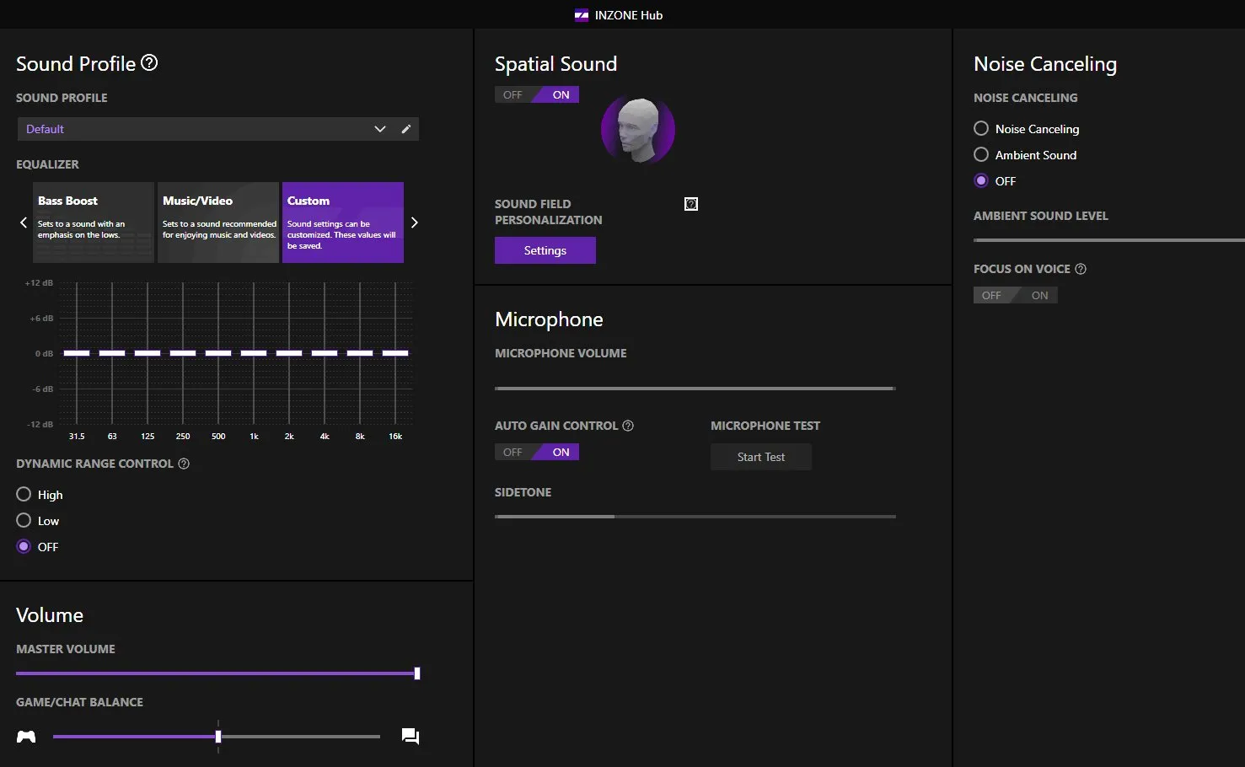The image size is (1245, 767).
Task: Set Dynamic Range Control to High
Action: tap(24, 494)
